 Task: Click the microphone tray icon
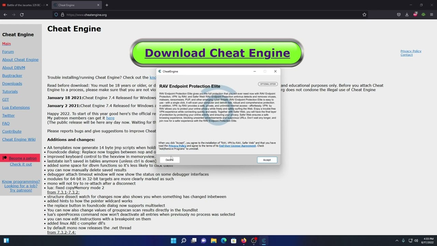click(403, 241)
